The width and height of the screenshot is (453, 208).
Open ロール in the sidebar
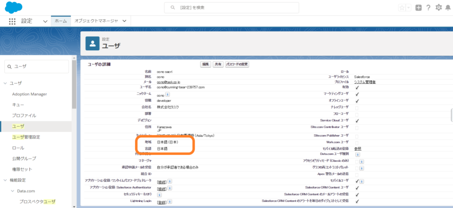click(x=18, y=147)
